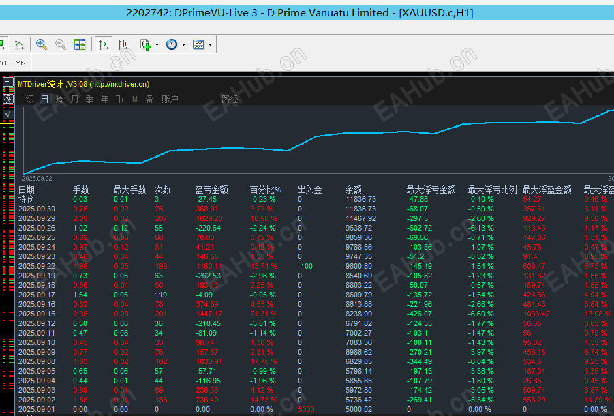This screenshot has width=614, height=416.
Task: Select the 持仓 open positions row label
Action: (x=26, y=199)
